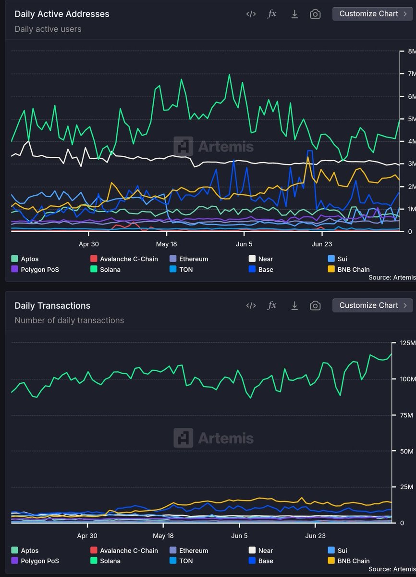Take camera snapshot of Daily Active Addresses chart
This screenshot has width=416, height=577.
(315, 14)
